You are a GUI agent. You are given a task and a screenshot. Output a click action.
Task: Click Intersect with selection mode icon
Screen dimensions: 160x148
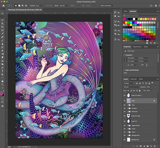pos(26,6)
